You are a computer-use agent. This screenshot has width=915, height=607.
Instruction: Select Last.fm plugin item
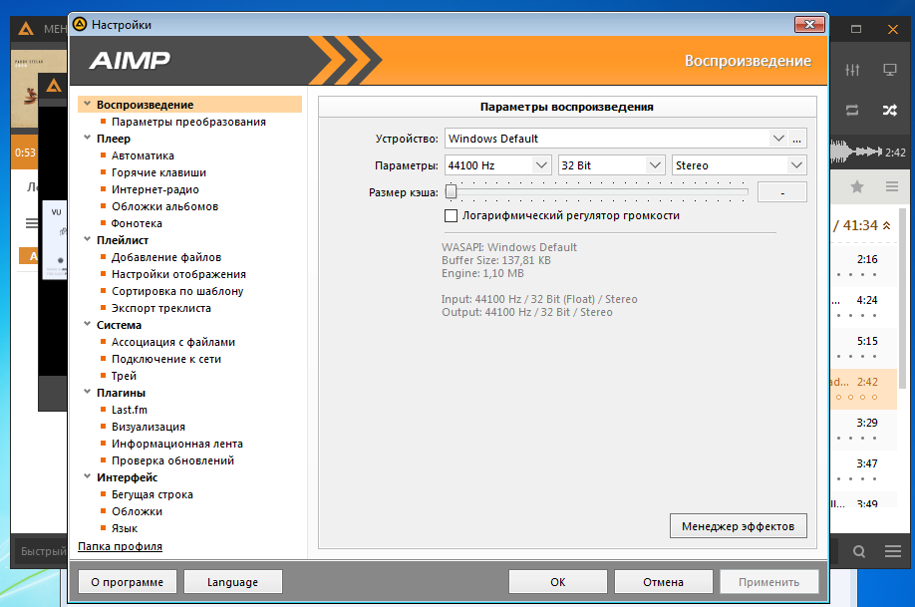(x=130, y=409)
